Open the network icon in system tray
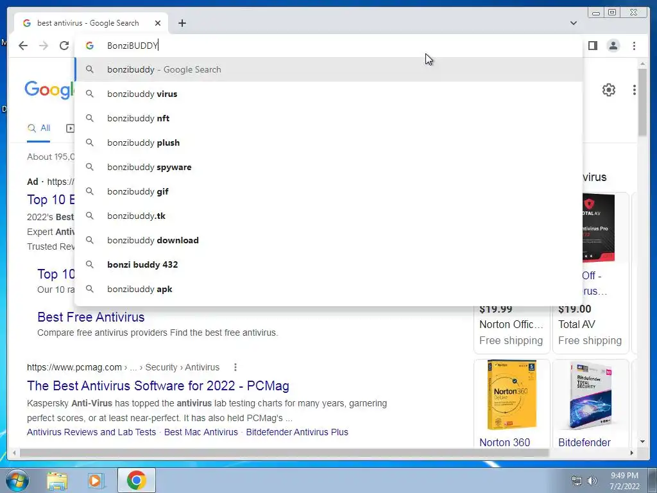The height and width of the screenshot is (493, 657). tap(577, 481)
